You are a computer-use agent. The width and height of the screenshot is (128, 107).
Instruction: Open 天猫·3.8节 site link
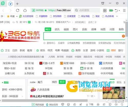pyautogui.click(x=47, y=63)
